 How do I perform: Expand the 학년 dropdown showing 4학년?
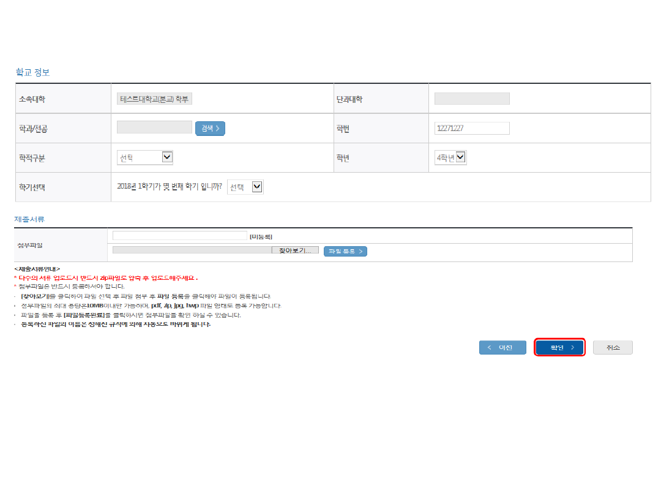(x=450, y=158)
